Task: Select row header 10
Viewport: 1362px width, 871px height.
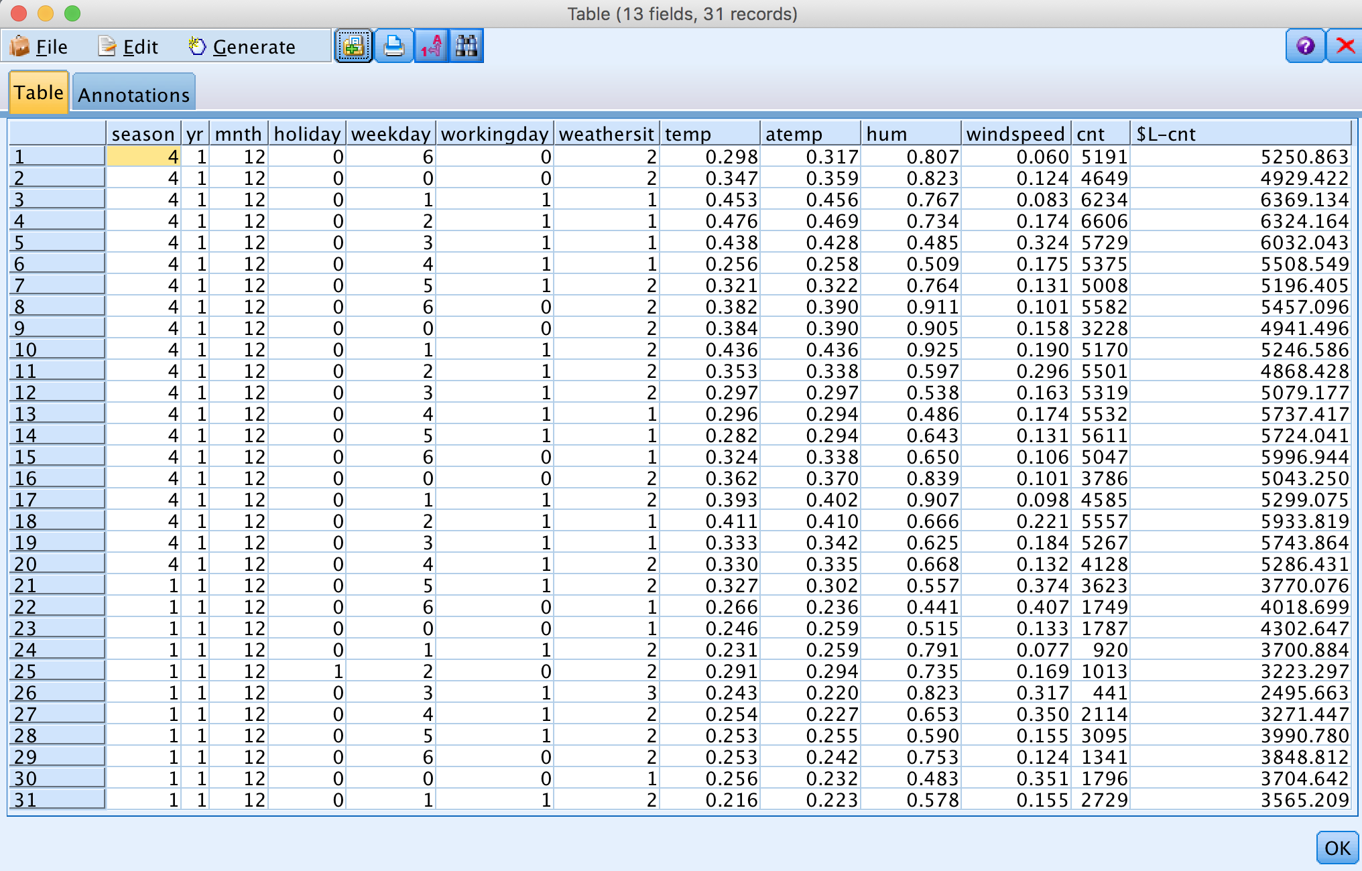Action: click(x=57, y=350)
